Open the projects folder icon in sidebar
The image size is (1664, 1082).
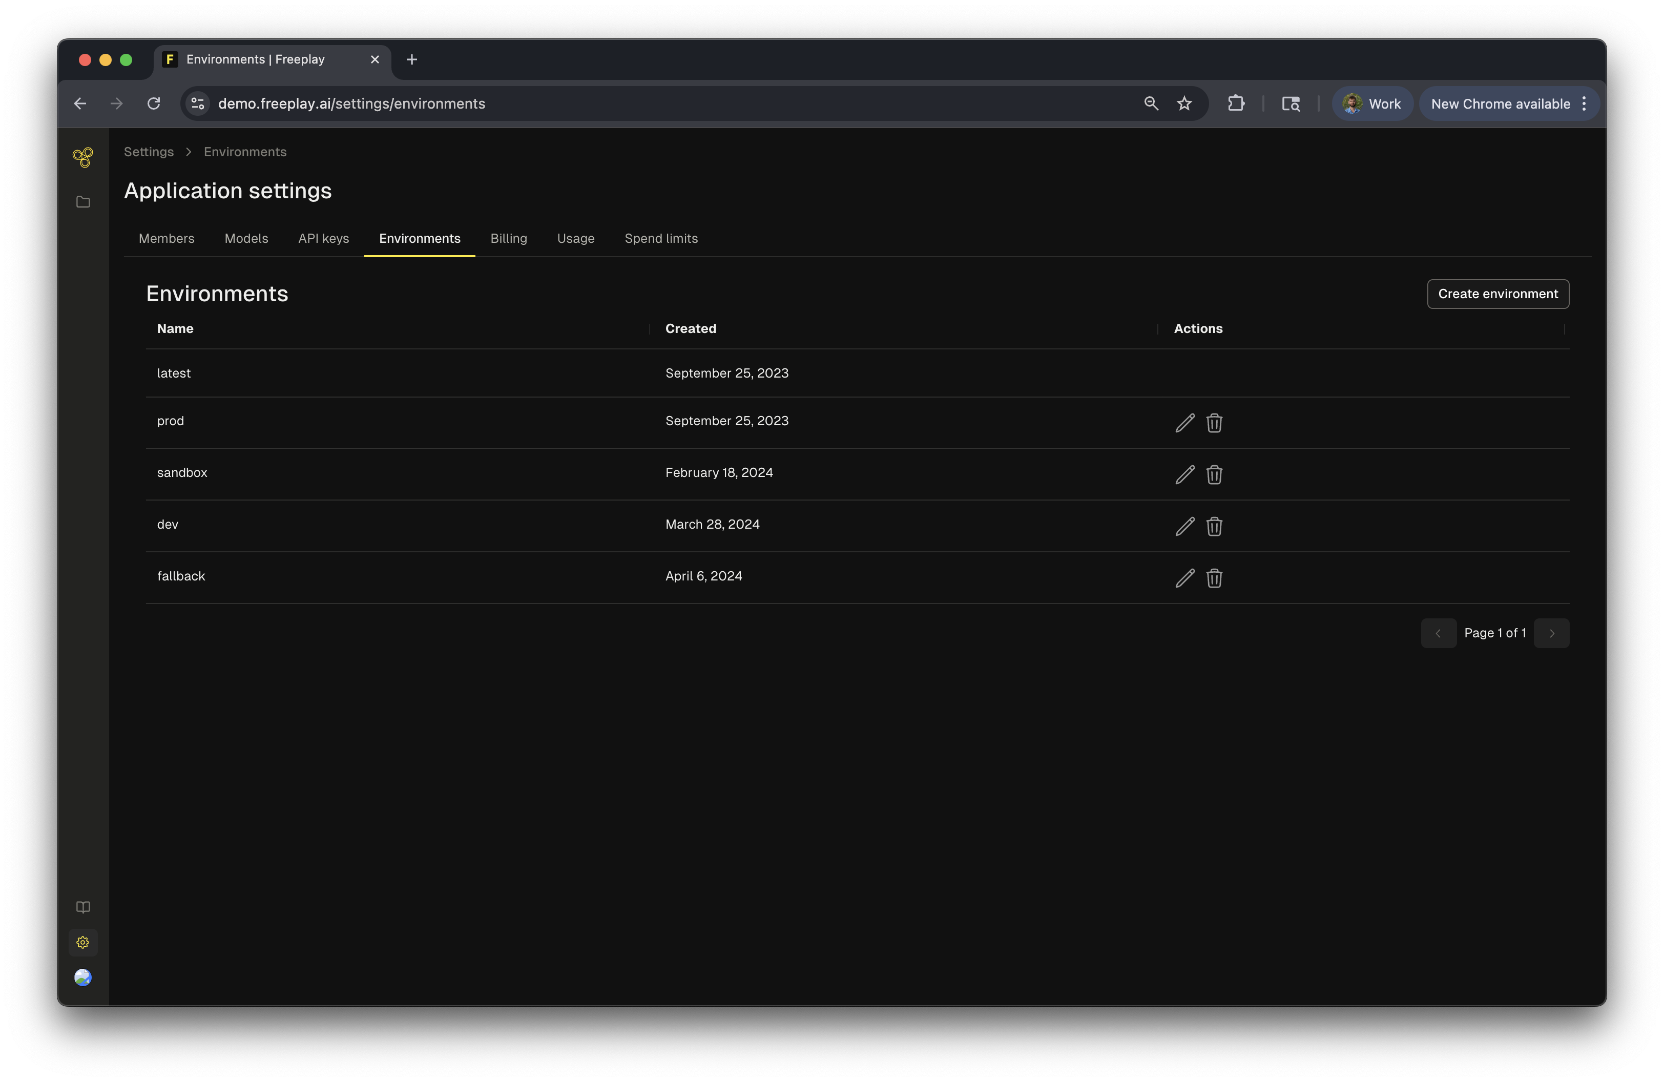82,202
